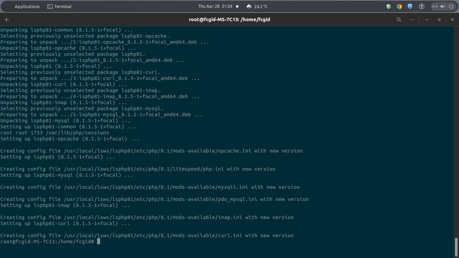Click the weather cloud icon showing 24.2 °C
459x258 pixels.
[x=249, y=6]
